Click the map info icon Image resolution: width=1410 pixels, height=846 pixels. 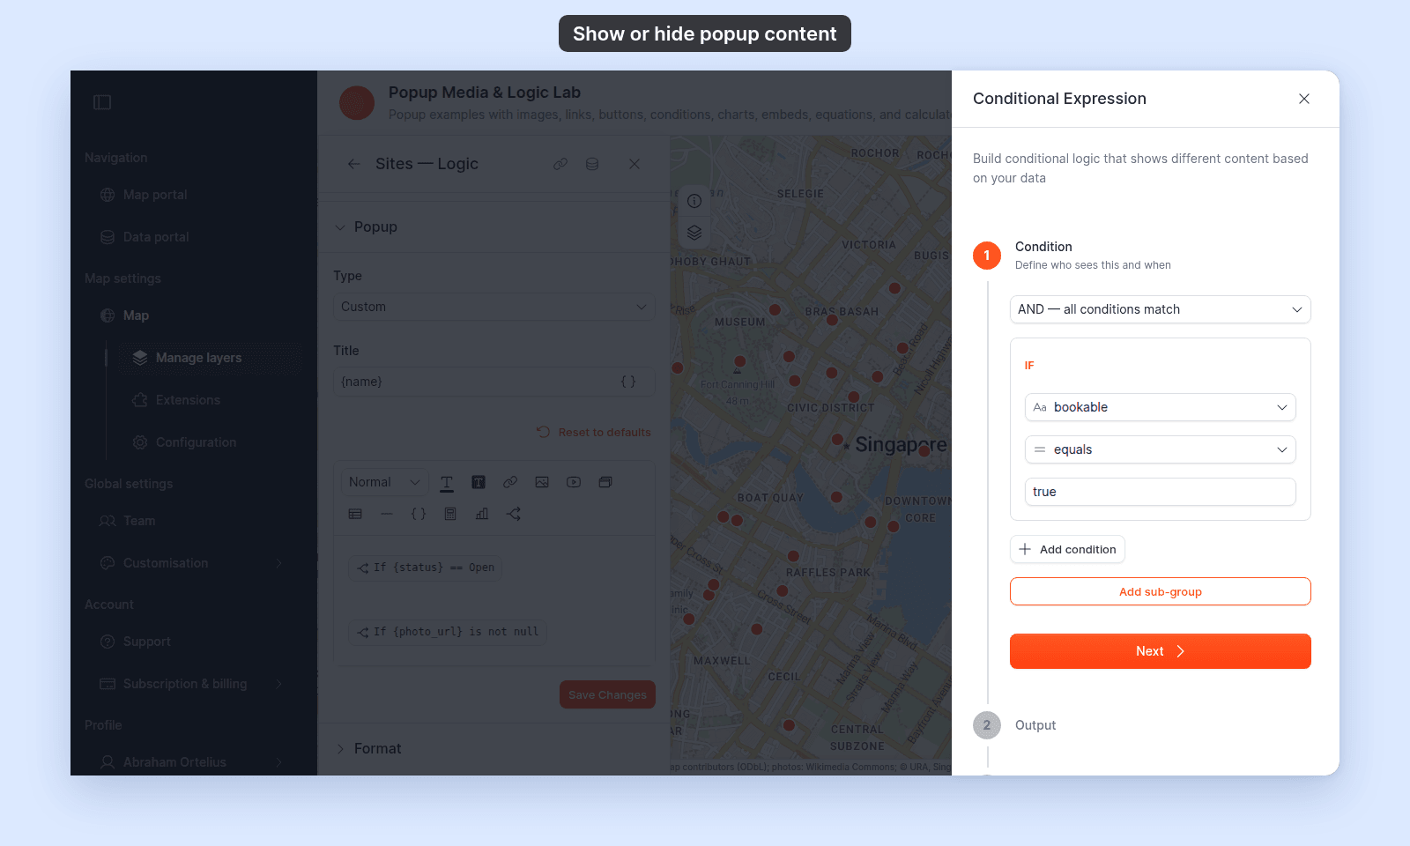(694, 201)
